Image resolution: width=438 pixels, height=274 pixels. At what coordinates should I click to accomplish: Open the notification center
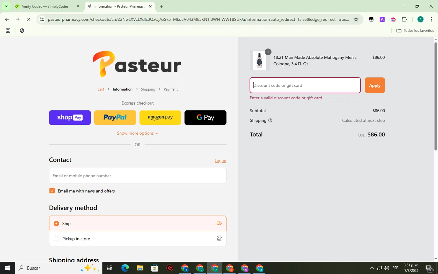point(429,268)
